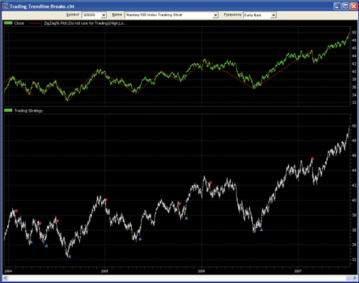The width and height of the screenshot is (359, 283).
Task: Click the green Close legend swatch
Action: [x=8, y=23]
